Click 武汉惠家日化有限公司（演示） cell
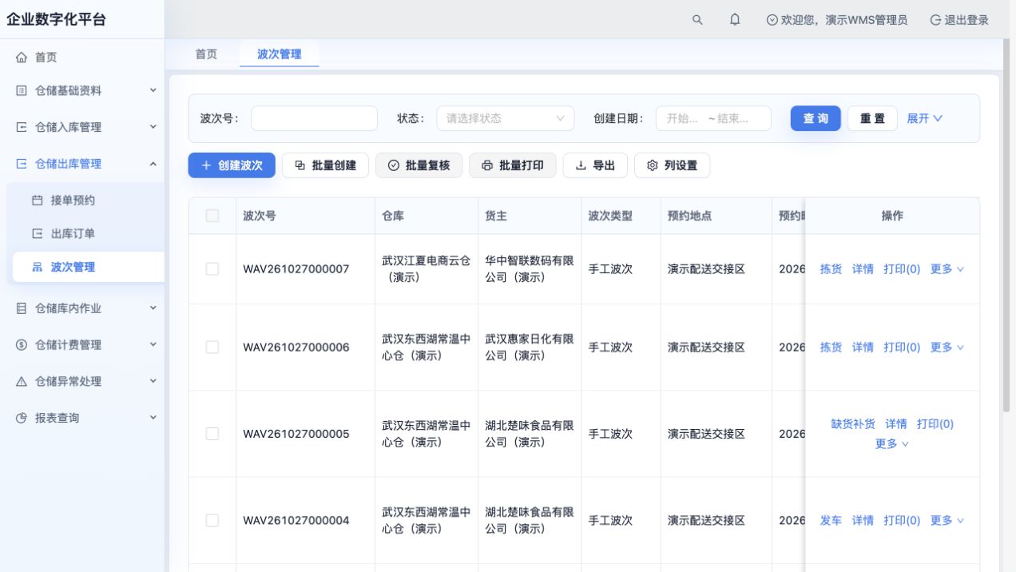 tap(530, 348)
